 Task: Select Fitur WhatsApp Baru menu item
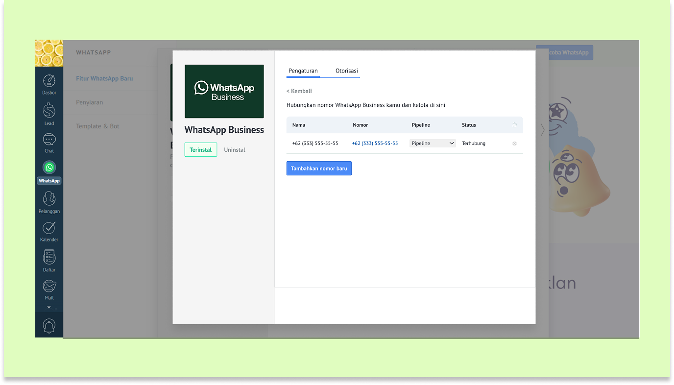104,78
